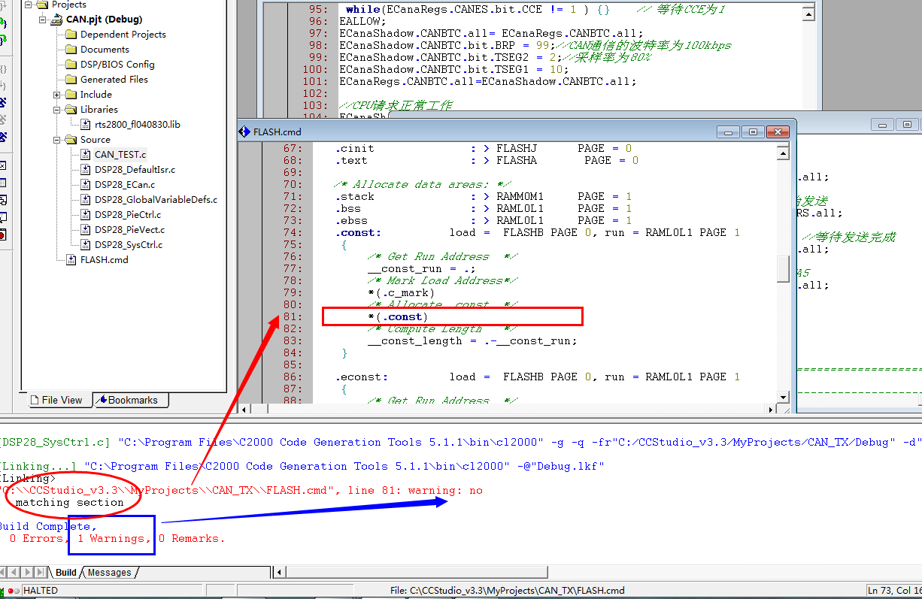
Task: Select DSP28_ECan.c source file
Action: click(125, 185)
